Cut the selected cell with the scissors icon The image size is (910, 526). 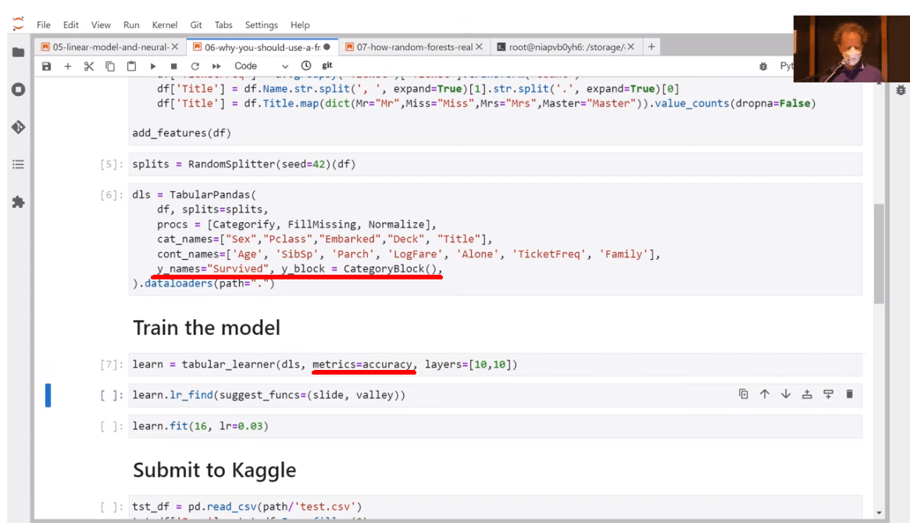coord(89,66)
